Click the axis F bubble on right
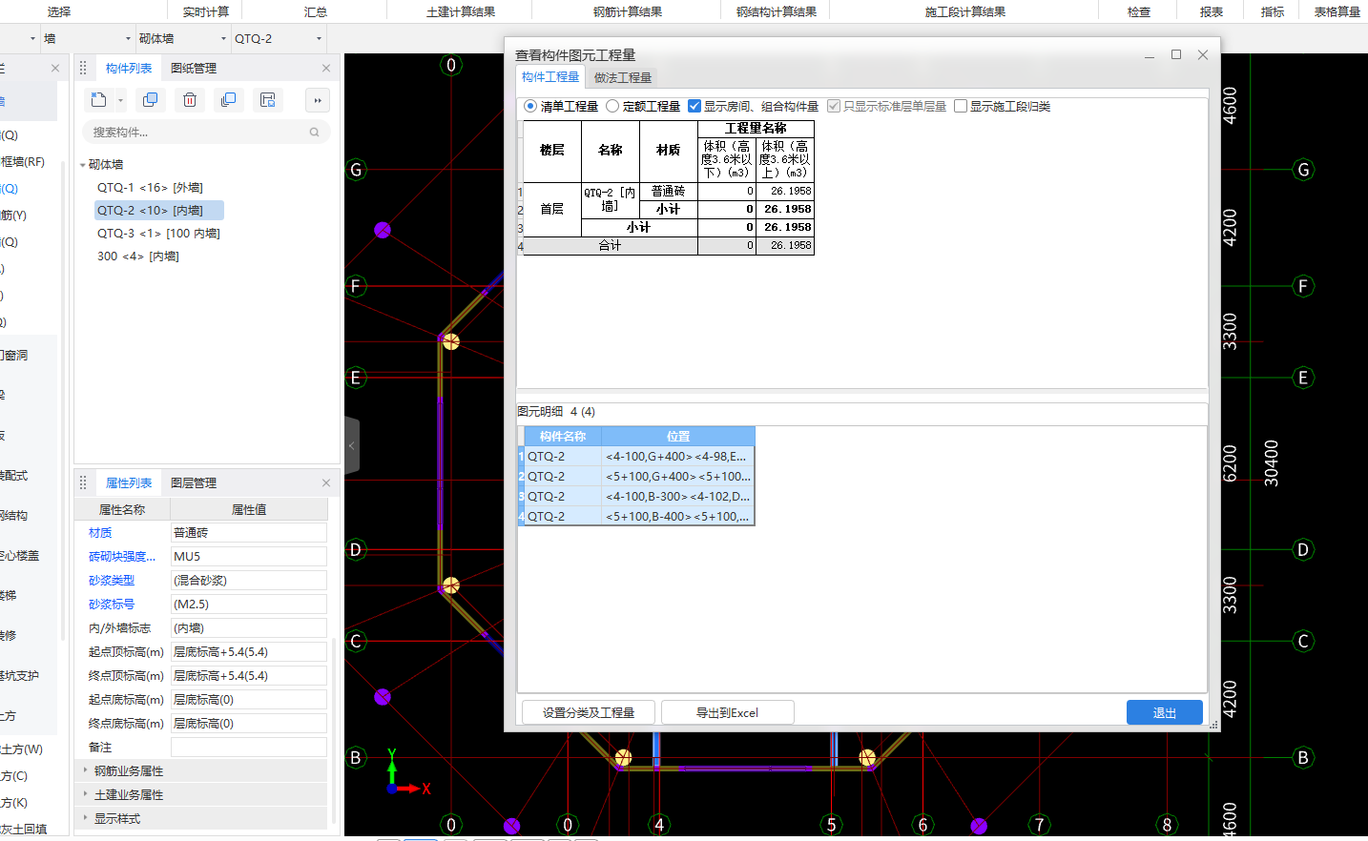The image size is (1368, 841). click(x=1303, y=286)
